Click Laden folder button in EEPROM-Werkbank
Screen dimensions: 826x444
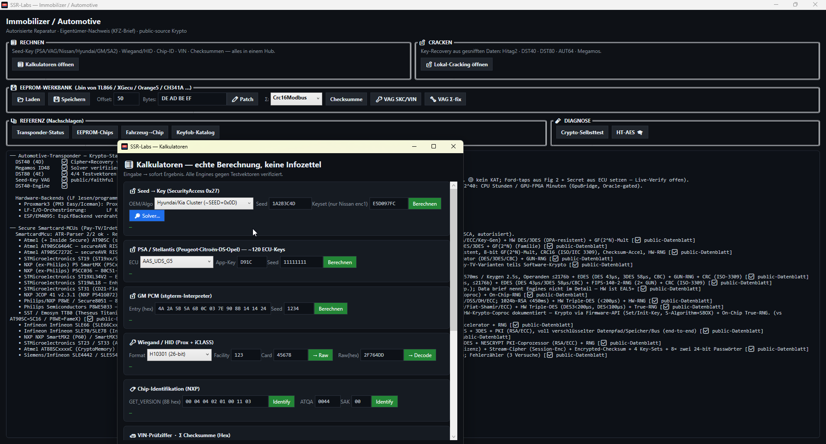(28, 99)
